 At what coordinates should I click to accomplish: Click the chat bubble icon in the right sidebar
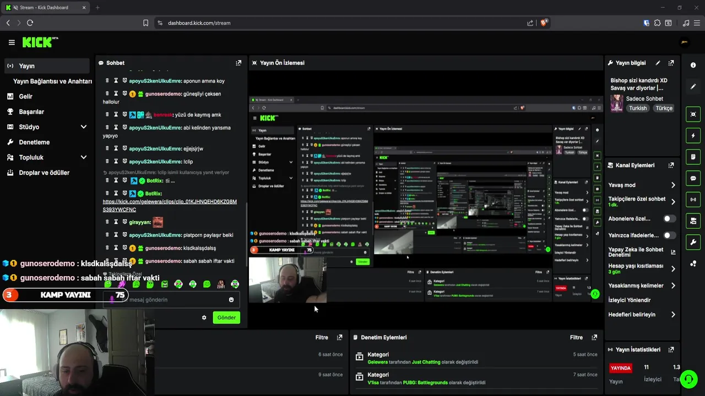click(693, 178)
